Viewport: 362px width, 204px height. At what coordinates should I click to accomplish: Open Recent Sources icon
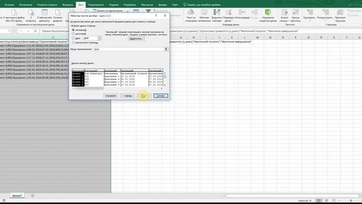[58, 15]
